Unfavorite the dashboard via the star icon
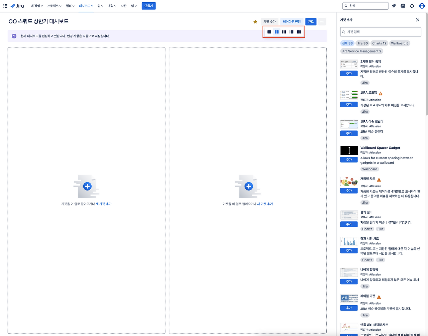Image resolution: width=428 pixels, height=336 pixels. (x=255, y=21)
